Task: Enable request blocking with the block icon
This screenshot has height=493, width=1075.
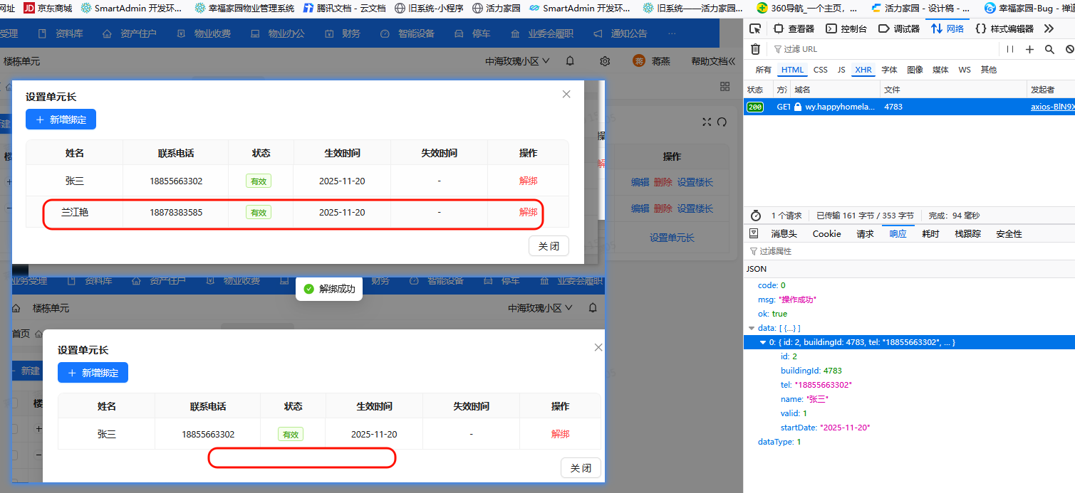Action: coord(1069,49)
